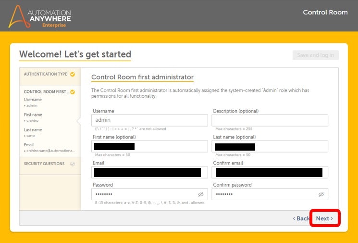The width and height of the screenshot is (358, 243).
Task: Click the sidebar Last name value sano
Action: tap(30, 136)
